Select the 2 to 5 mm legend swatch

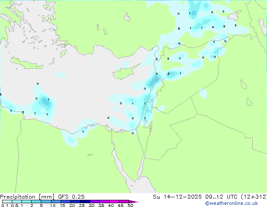pyautogui.click(x=36, y=202)
